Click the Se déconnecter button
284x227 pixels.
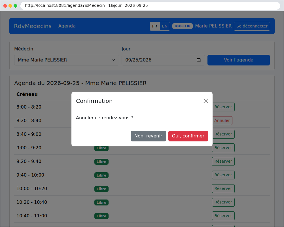click(x=252, y=26)
